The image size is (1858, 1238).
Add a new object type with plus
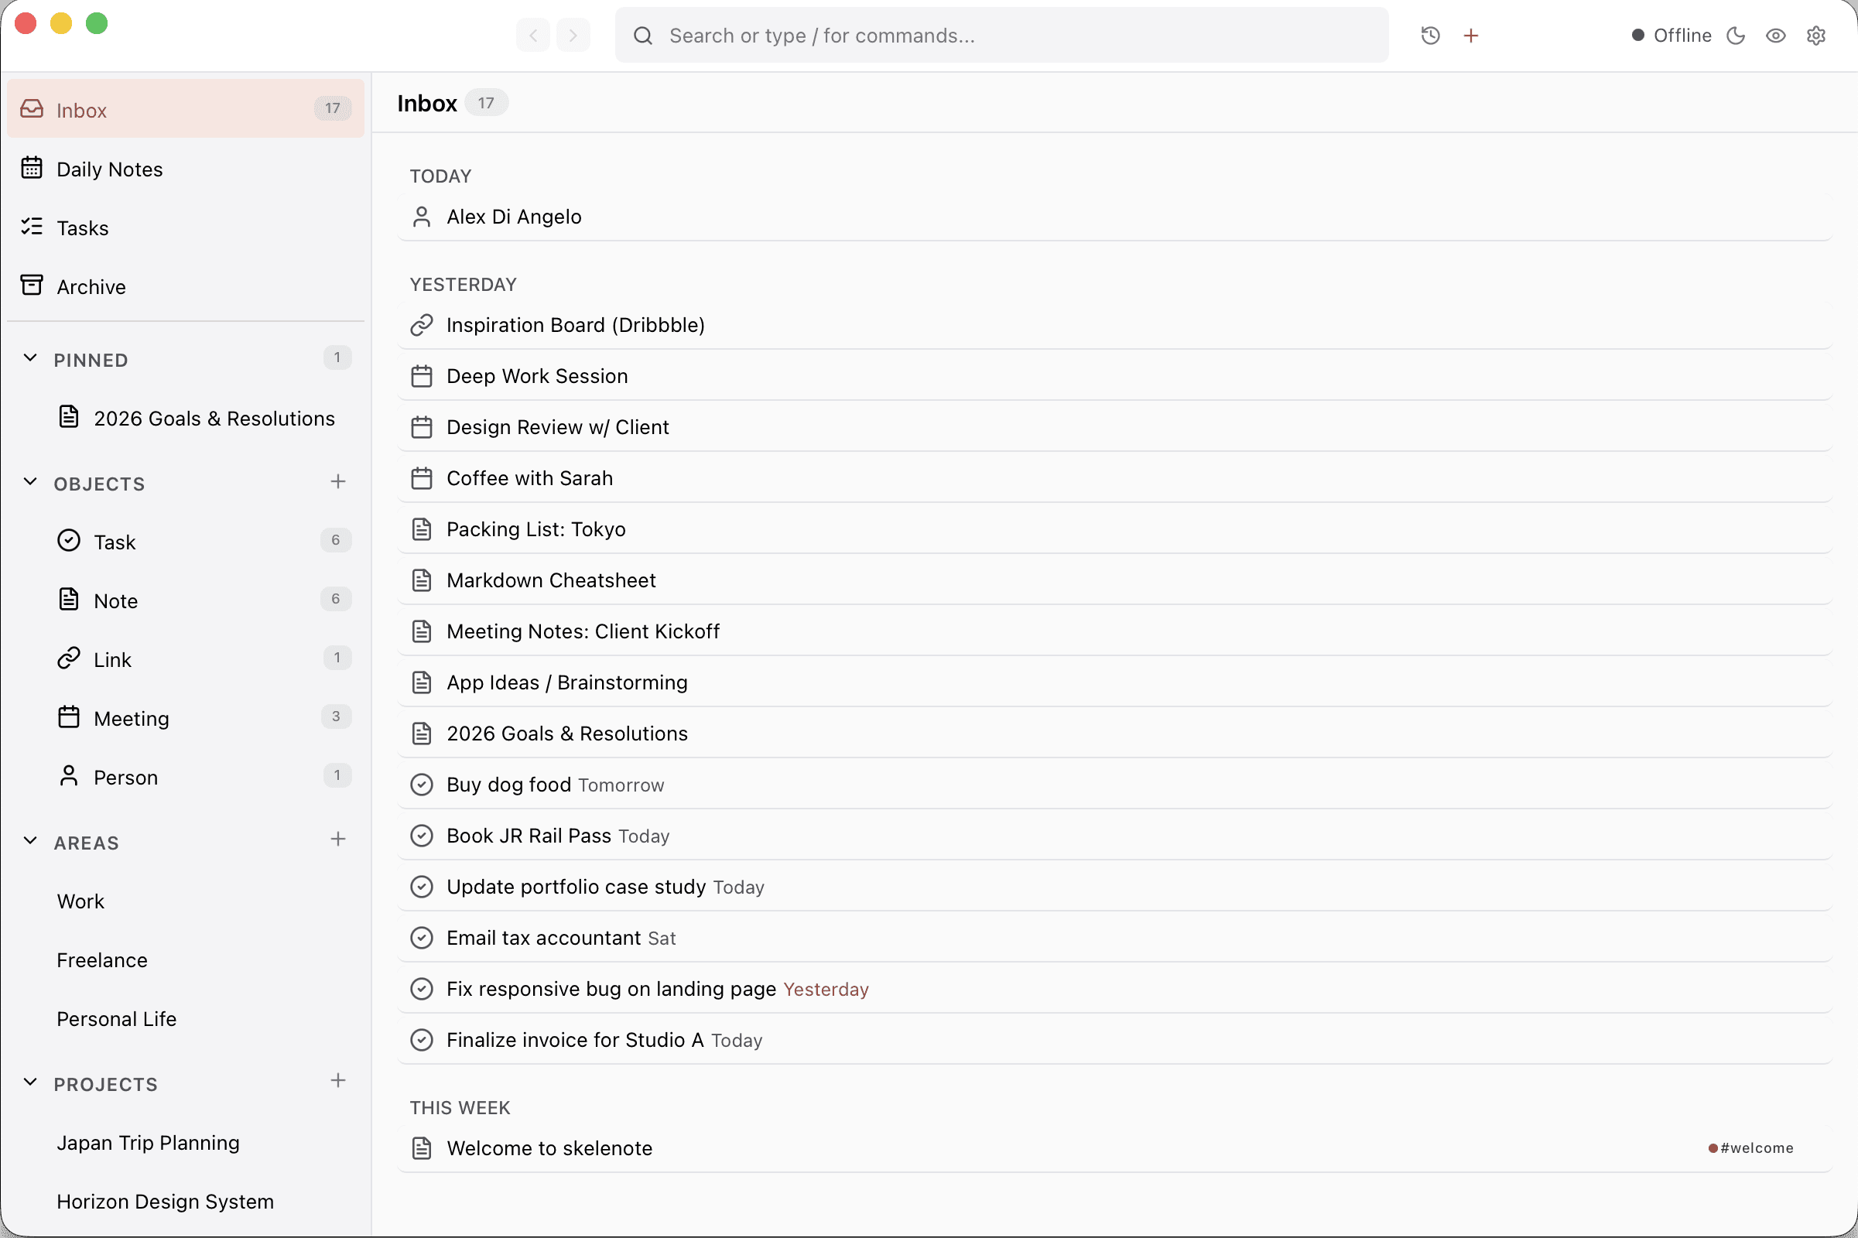point(338,481)
